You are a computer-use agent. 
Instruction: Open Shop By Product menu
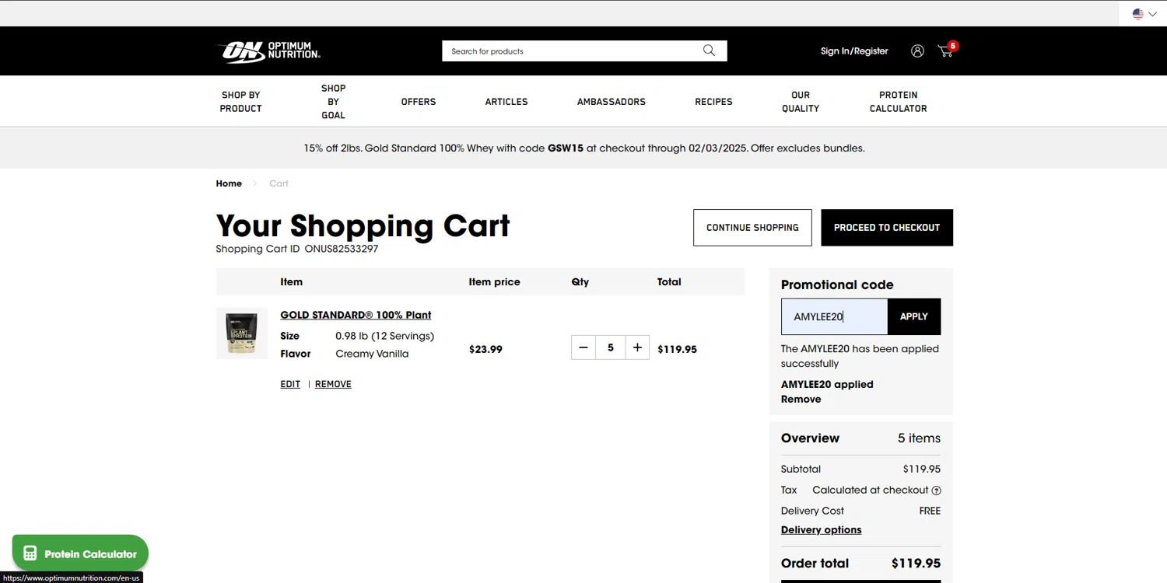(240, 102)
